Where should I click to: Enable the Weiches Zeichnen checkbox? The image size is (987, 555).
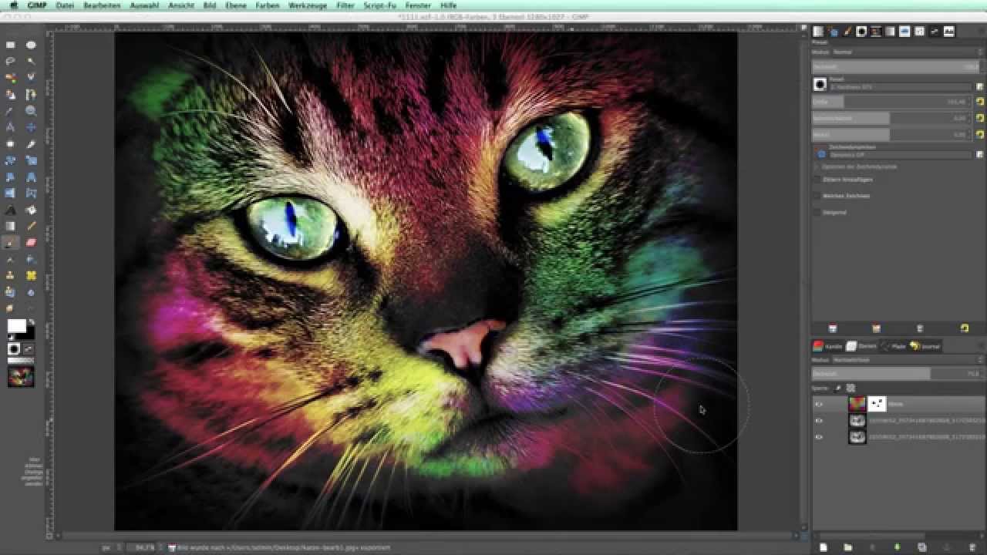coord(817,196)
